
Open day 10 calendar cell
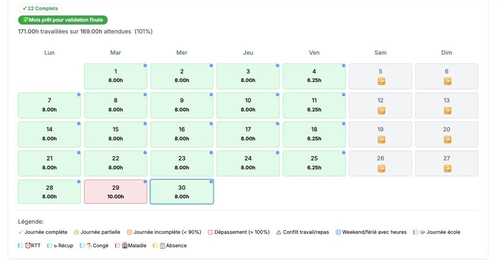[x=248, y=105]
